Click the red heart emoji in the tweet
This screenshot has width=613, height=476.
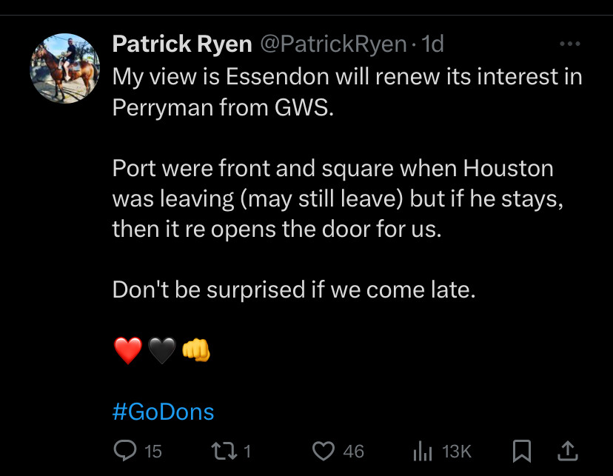click(128, 351)
